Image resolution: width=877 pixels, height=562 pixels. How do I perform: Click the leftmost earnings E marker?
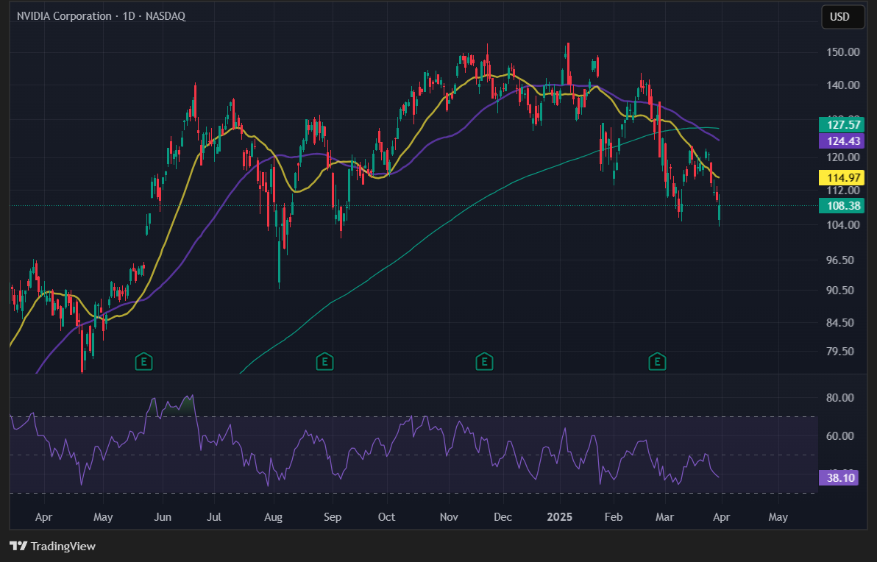click(x=145, y=361)
